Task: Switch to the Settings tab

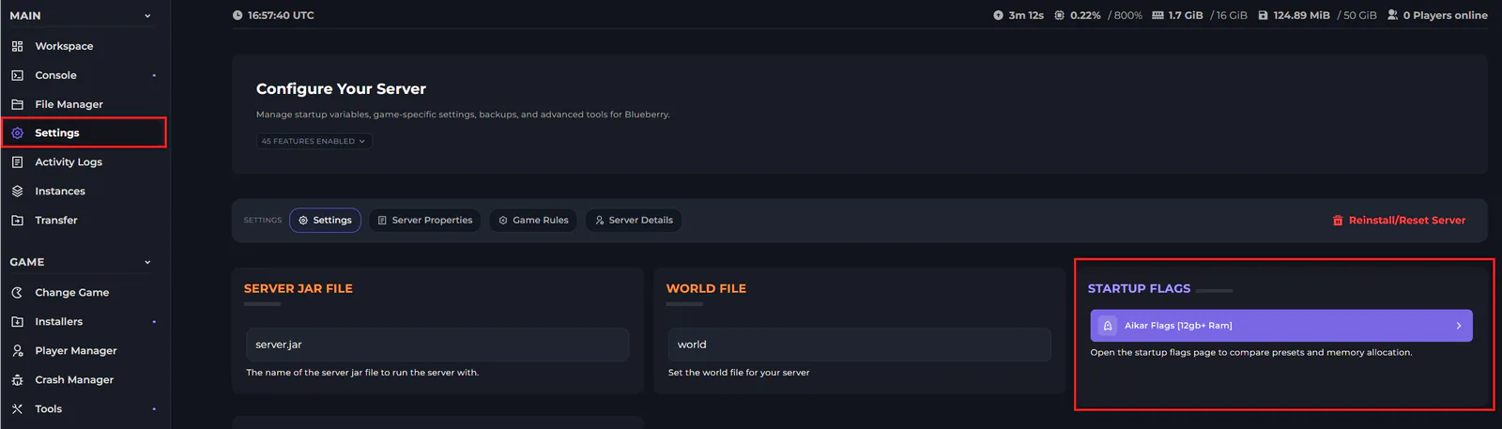Action: tap(325, 221)
